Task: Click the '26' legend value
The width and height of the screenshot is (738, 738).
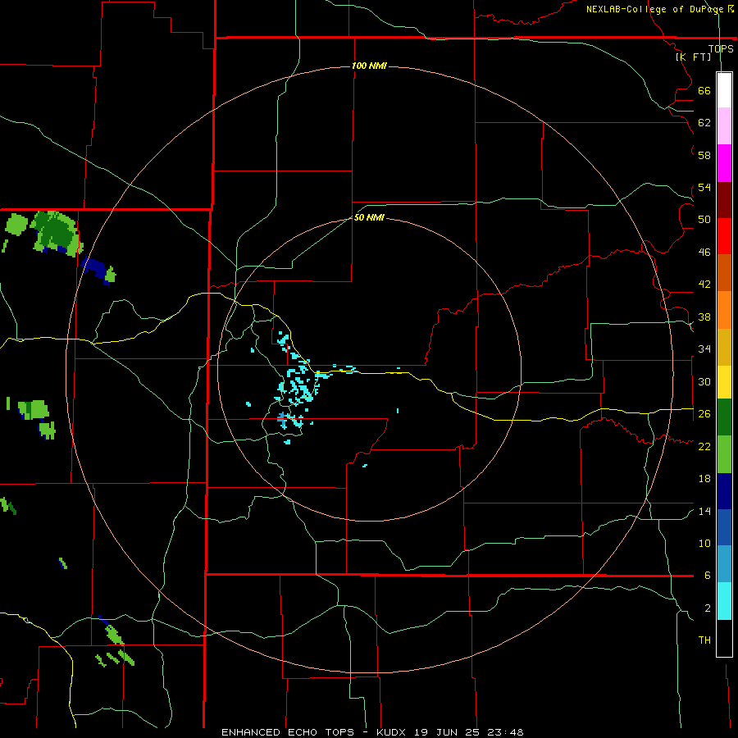Action: pos(704,413)
